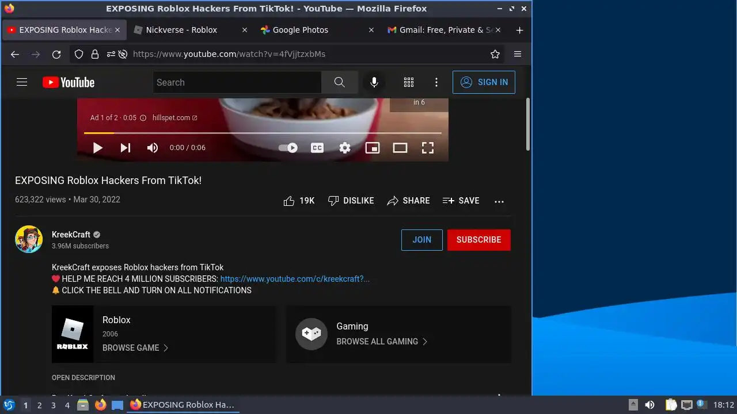This screenshot has height=414, width=737.
Task: Go back in Firefox
Action: pos(15,54)
